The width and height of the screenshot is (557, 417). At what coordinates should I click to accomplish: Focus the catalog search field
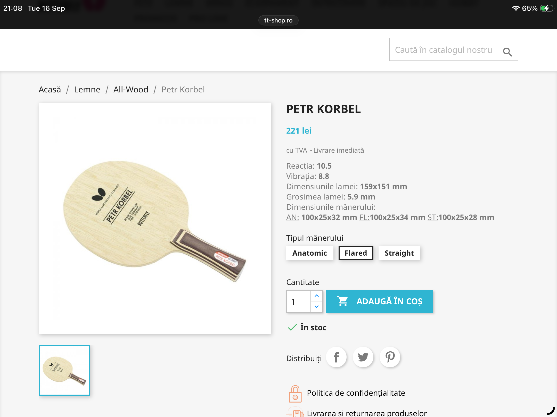[444, 50]
